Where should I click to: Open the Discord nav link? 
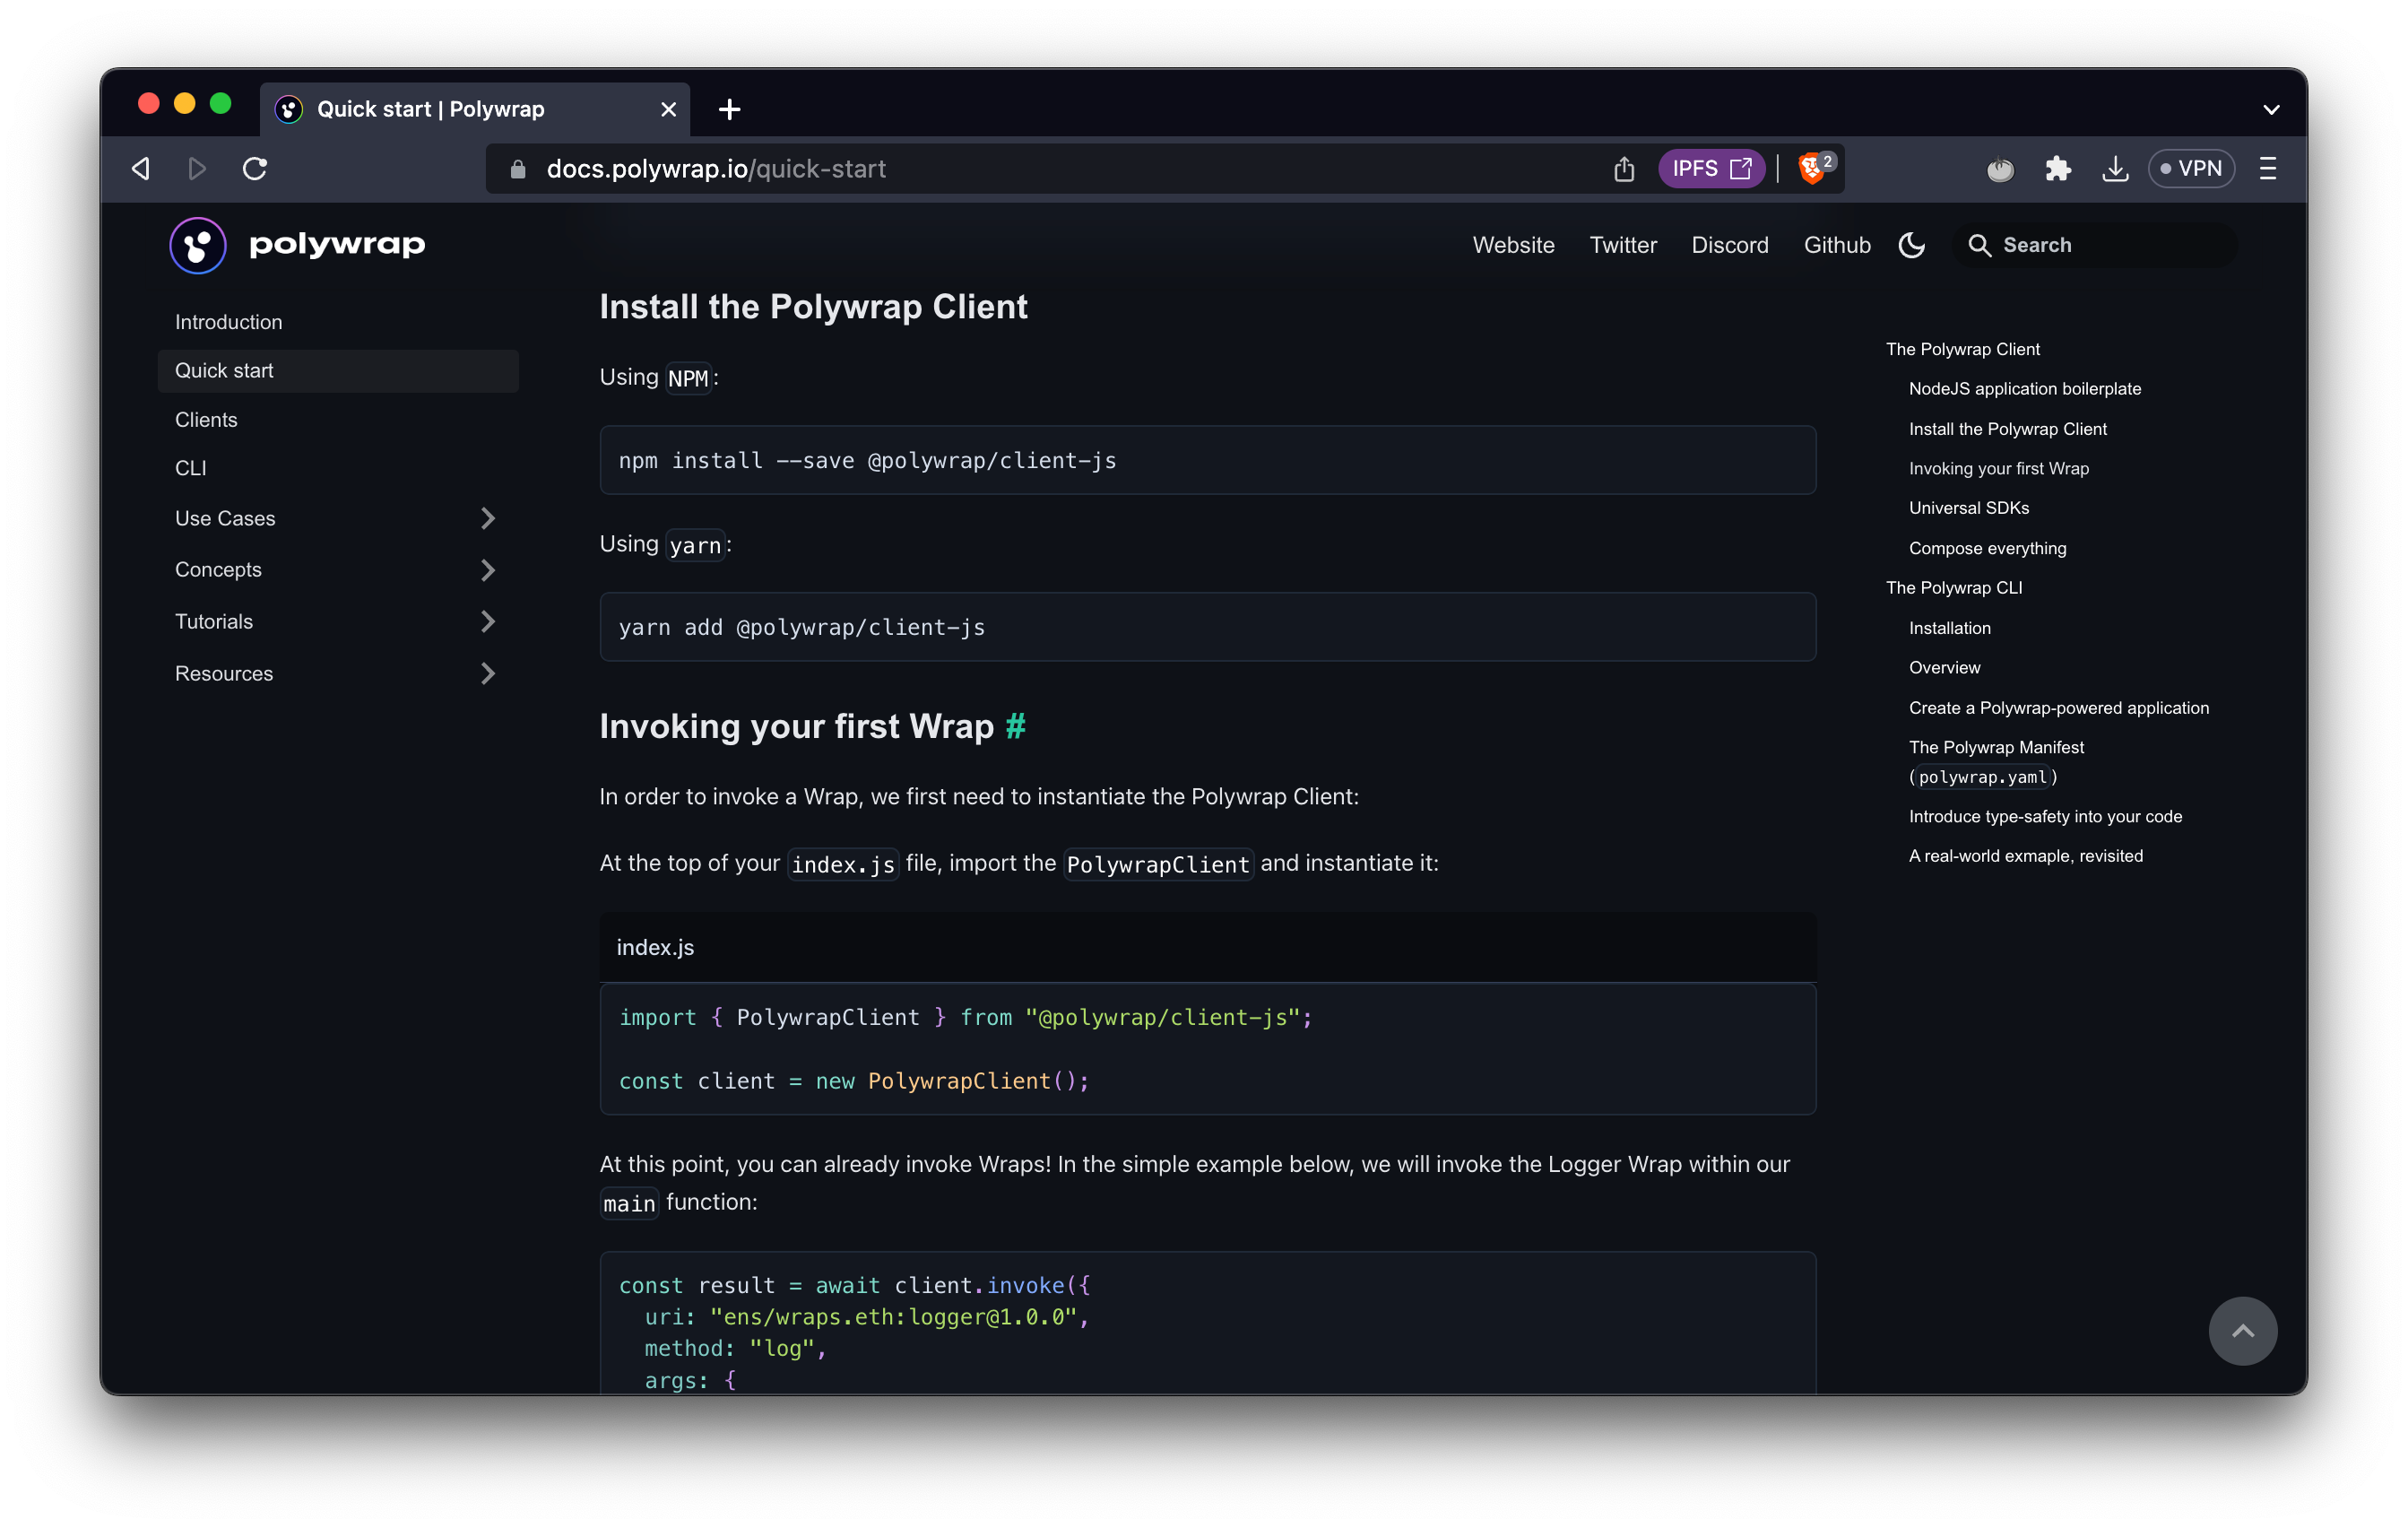(x=1730, y=245)
